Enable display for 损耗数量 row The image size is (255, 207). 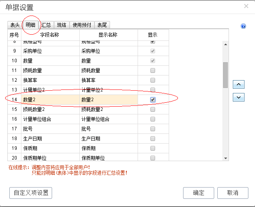[x=153, y=70]
